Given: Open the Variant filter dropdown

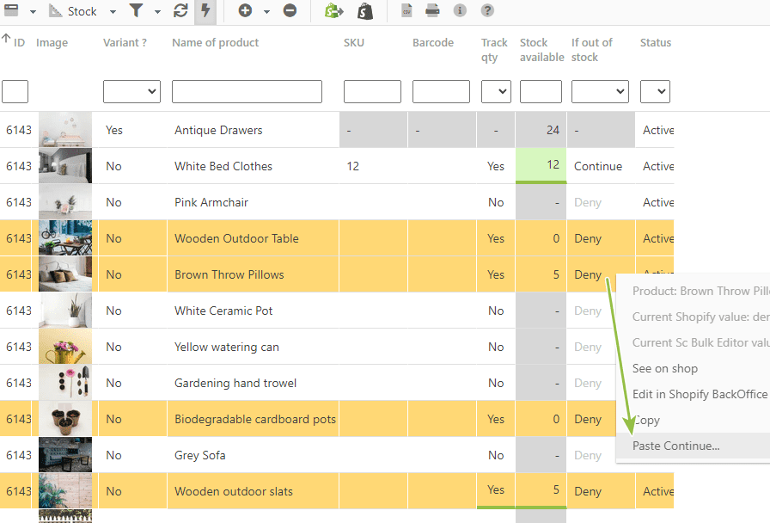Looking at the screenshot, I should (131, 91).
